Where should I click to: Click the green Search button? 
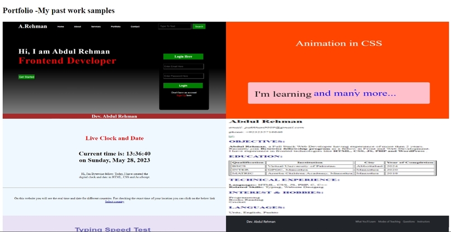coord(199,26)
